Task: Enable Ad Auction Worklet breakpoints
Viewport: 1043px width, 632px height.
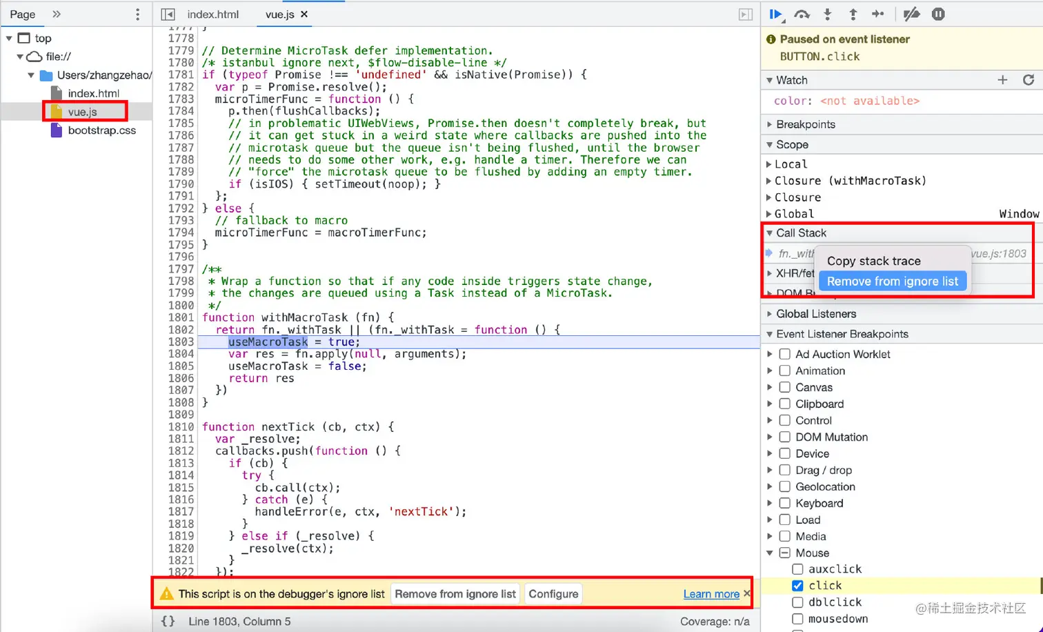Action: point(784,354)
